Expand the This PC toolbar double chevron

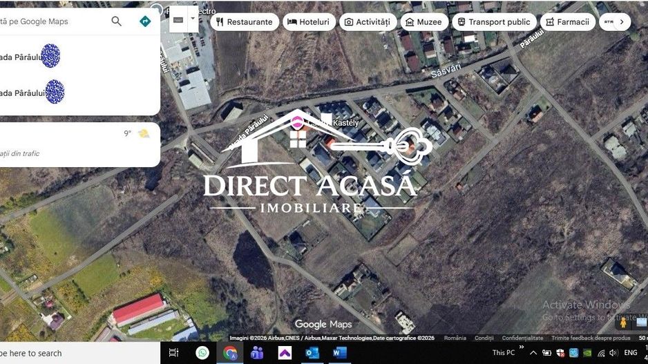point(522,347)
